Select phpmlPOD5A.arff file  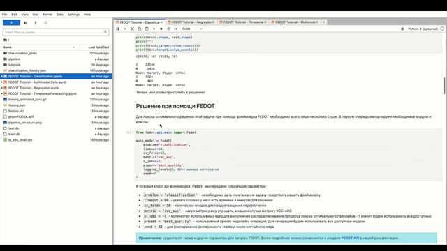click(x=56, y=116)
